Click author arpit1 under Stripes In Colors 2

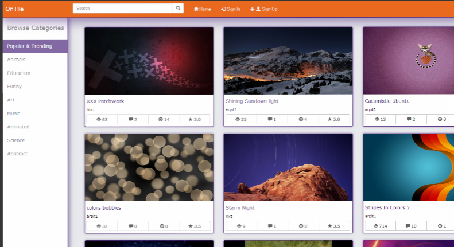coord(370,217)
